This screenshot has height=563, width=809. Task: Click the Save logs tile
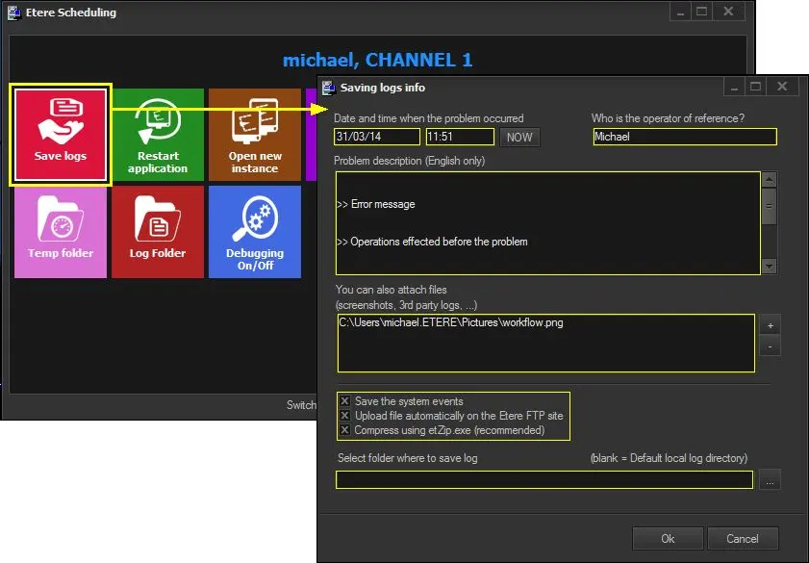coord(62,134)
